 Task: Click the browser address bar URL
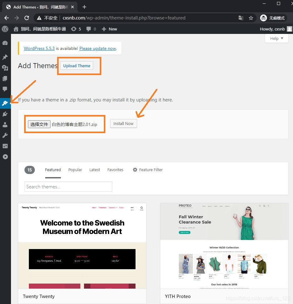[124, 18]
